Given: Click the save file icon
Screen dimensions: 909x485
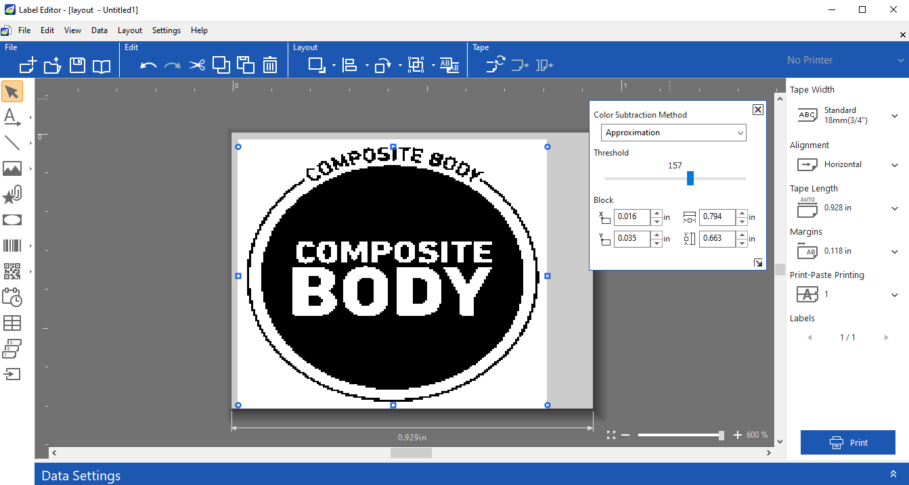Looking at the screenshot, I should pos(77,65).
